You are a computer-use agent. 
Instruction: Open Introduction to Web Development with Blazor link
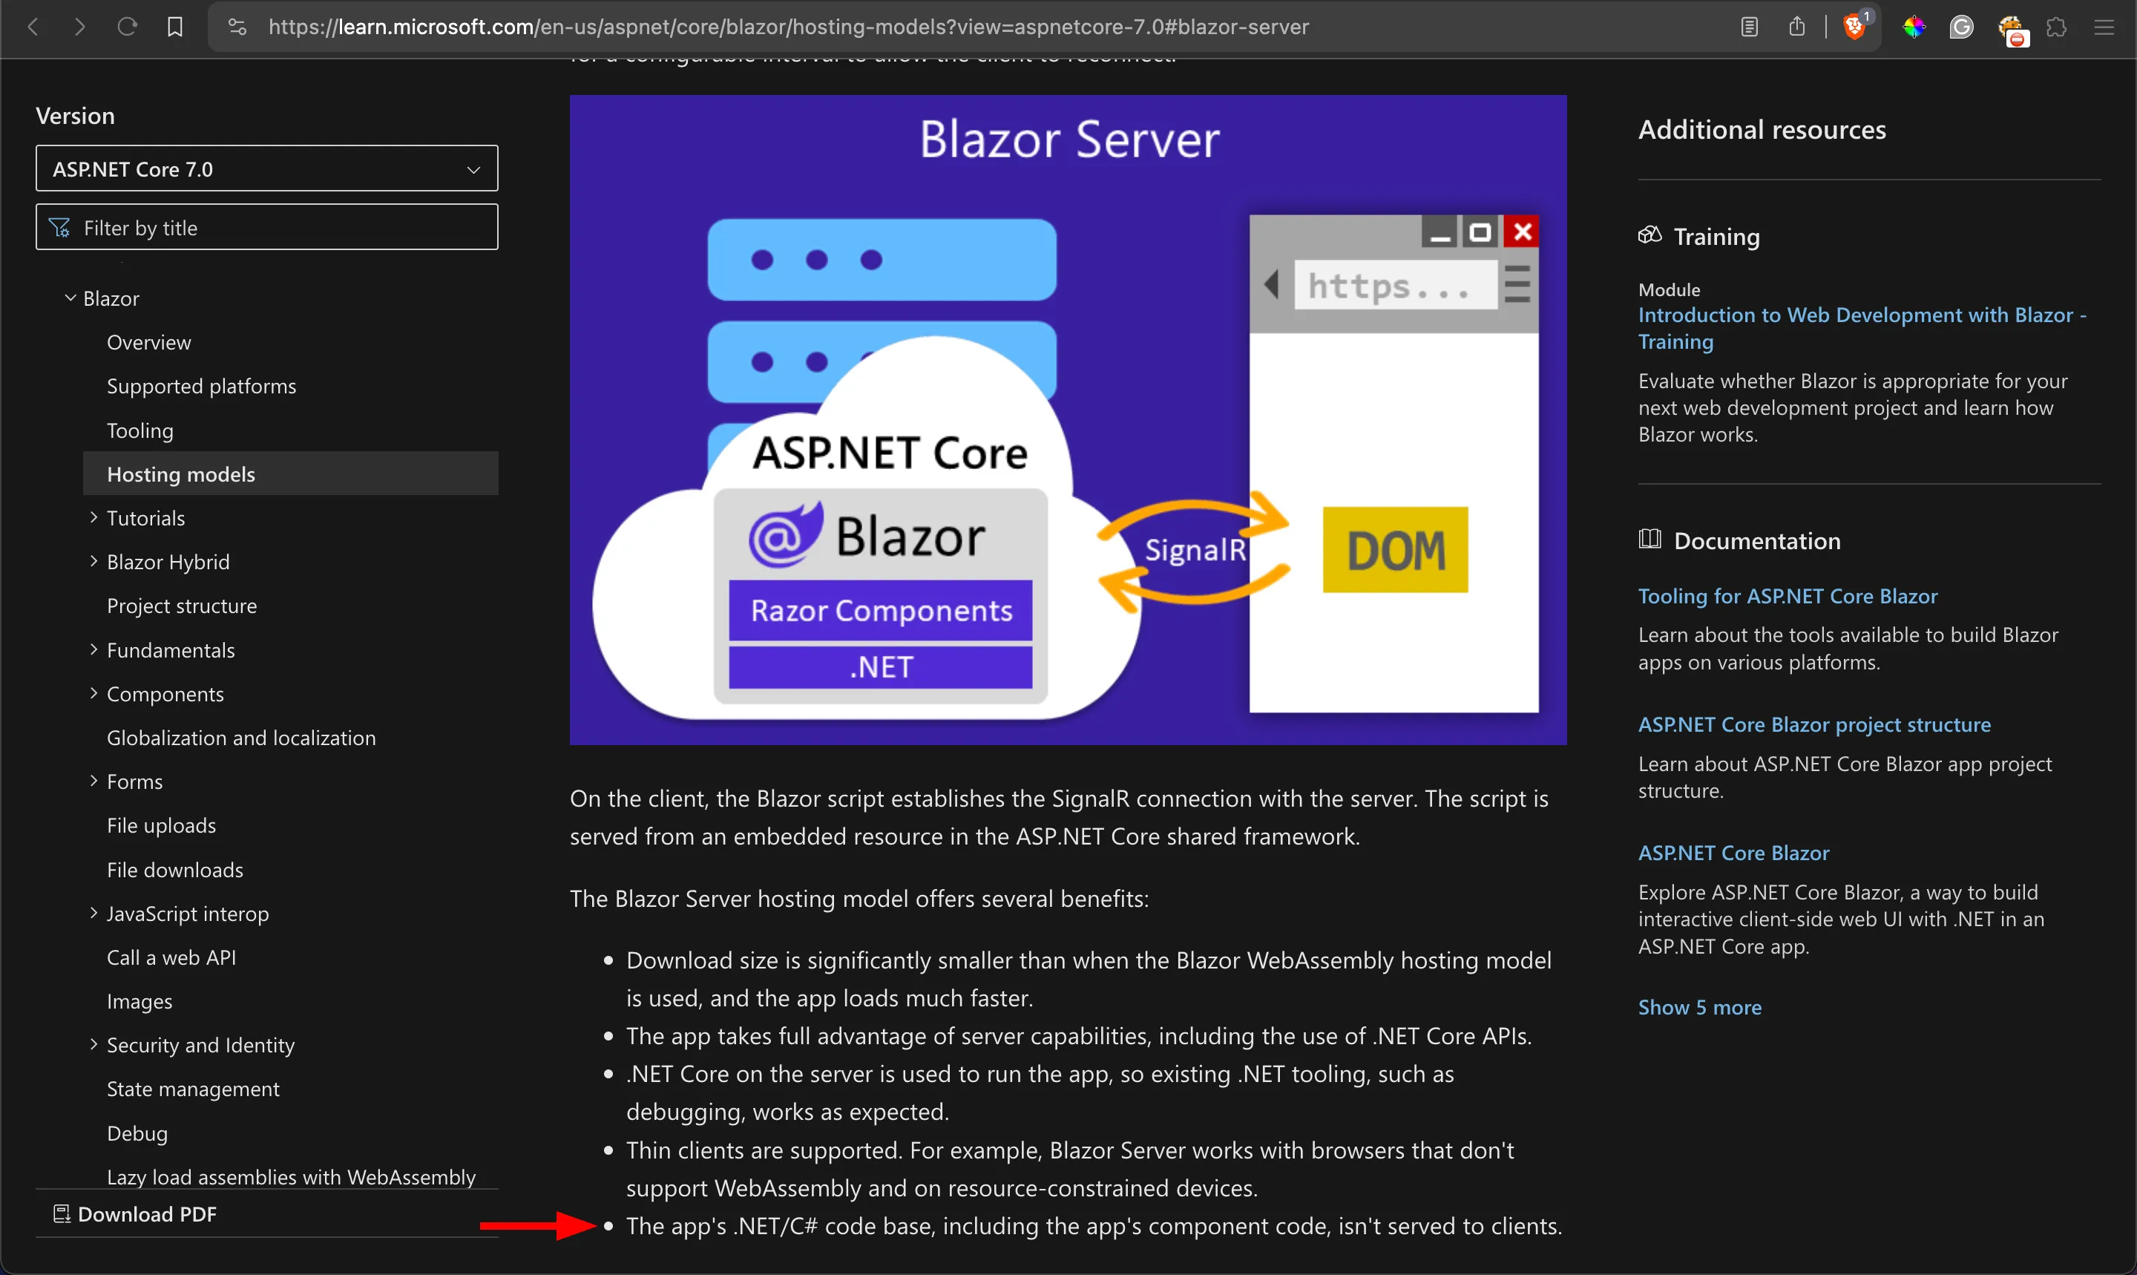[x=1861, y=327]
